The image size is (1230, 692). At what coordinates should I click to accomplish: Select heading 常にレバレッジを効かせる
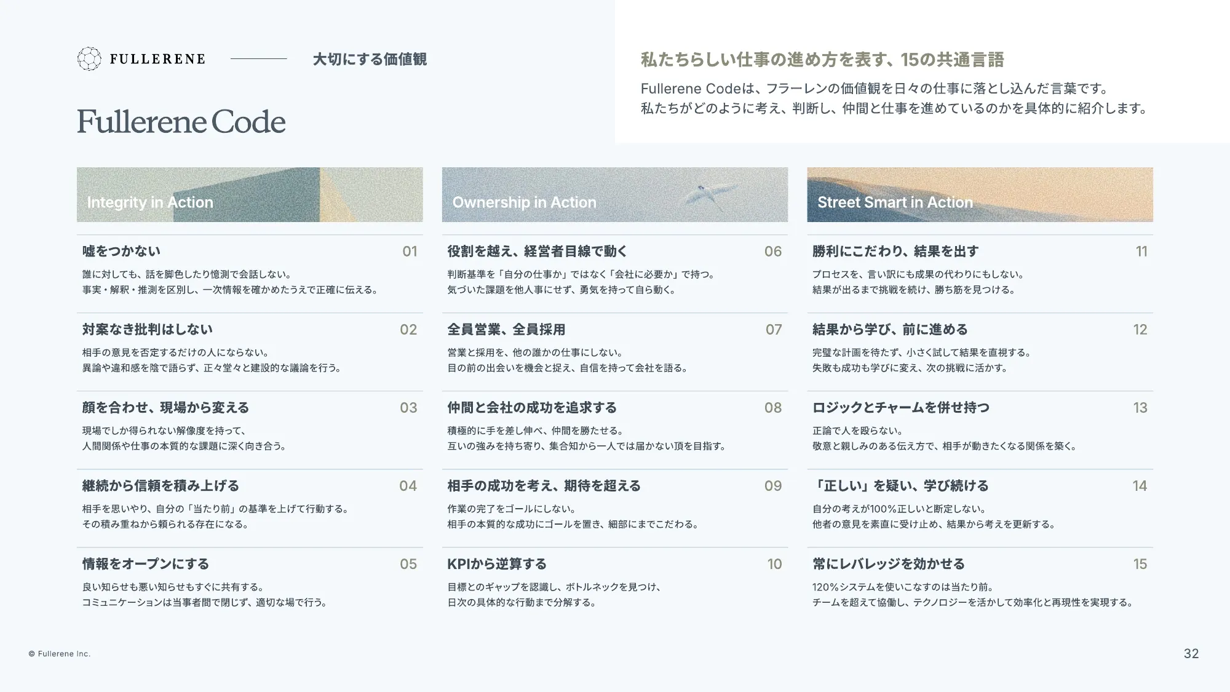click(889, 563)
